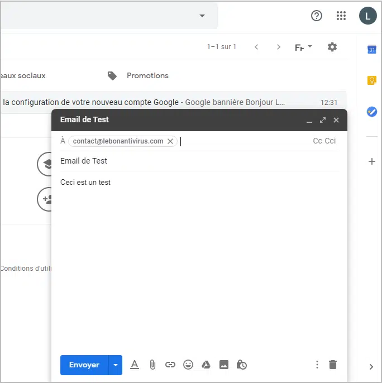Send the email with Envoyer
This screenshot has width=382, height=383.
pos(84,365)
